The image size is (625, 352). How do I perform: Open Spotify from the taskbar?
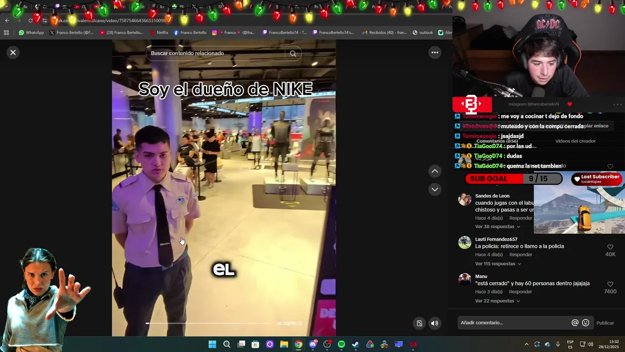click(x=341, y=345)
